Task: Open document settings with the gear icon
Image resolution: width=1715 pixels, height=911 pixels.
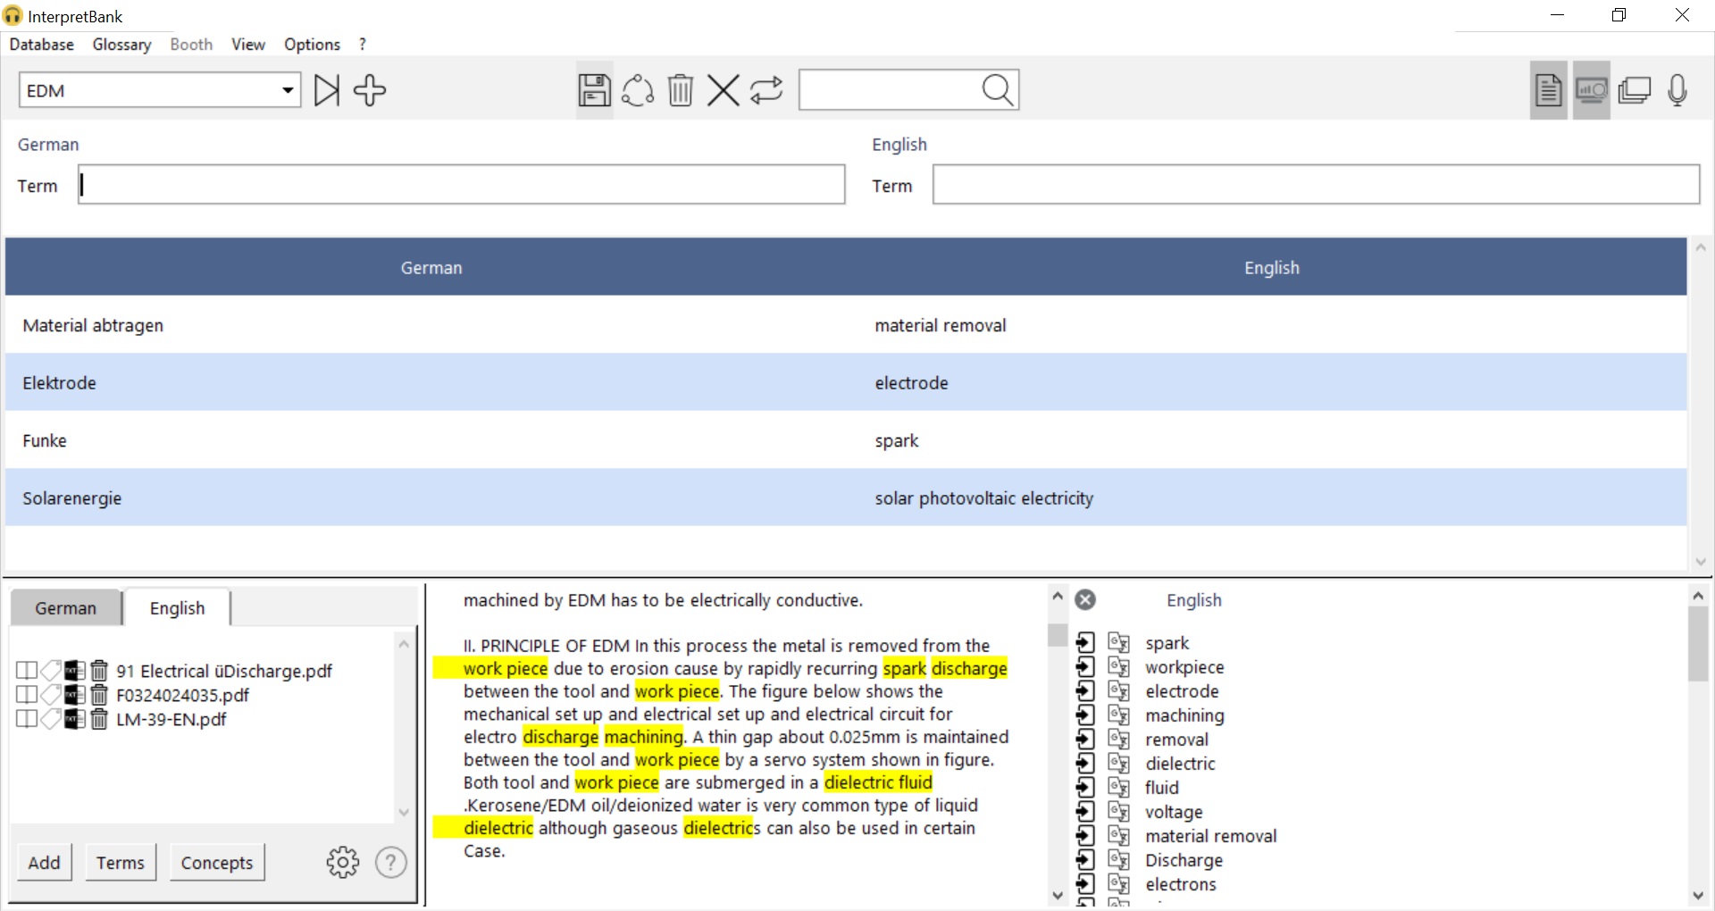Action: pyautogui.click(x=342, y=862)
